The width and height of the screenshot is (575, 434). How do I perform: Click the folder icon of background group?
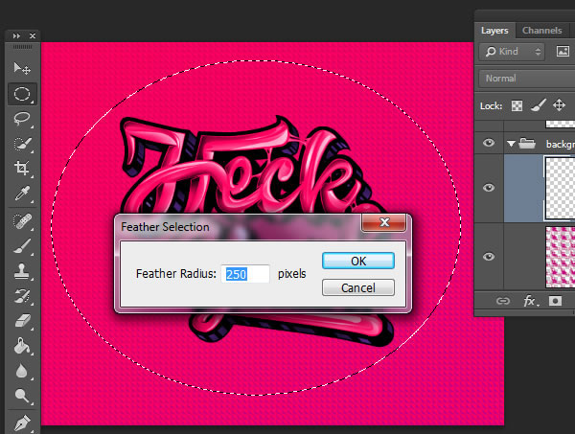pos(527,143)
